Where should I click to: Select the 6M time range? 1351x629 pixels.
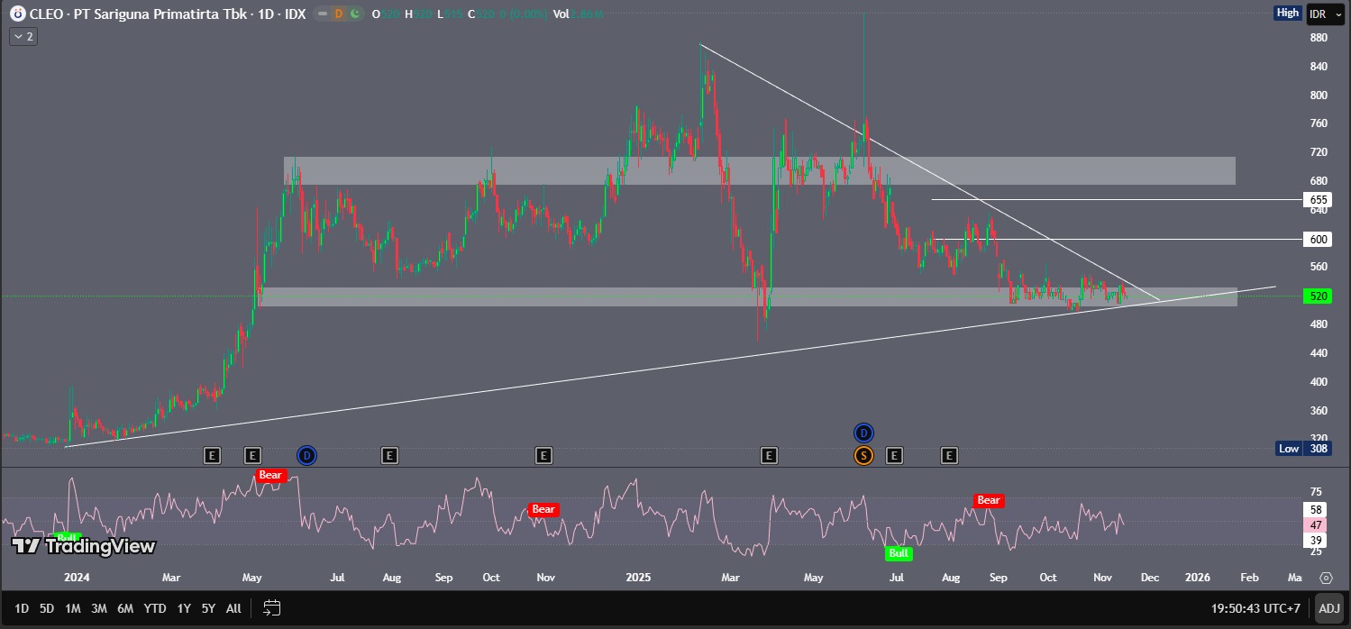125,608
